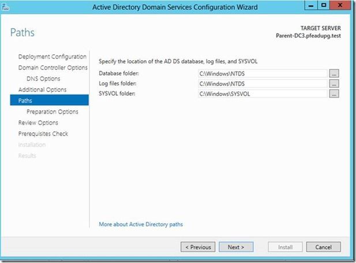Viewport: 356px width, 263px height.
Task: Select the highlighted Paths step
Action: [49, 100]
